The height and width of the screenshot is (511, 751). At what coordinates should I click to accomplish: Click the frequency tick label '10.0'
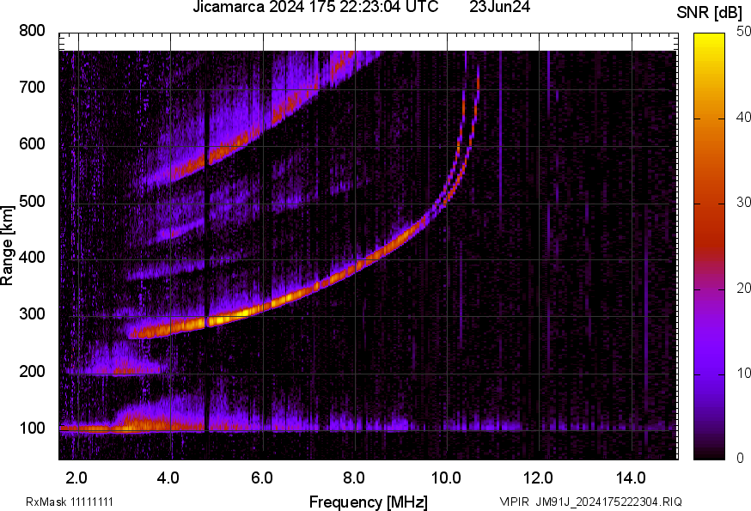point(446,478)
